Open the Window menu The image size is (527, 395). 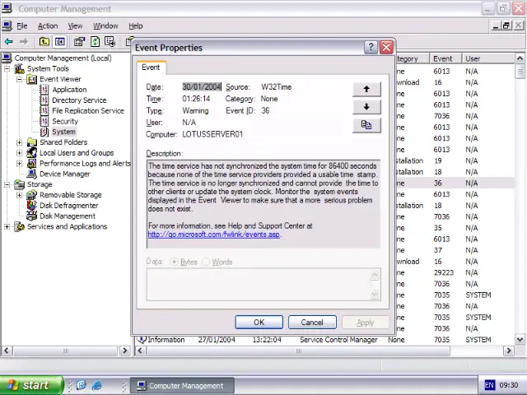(105, 26)
